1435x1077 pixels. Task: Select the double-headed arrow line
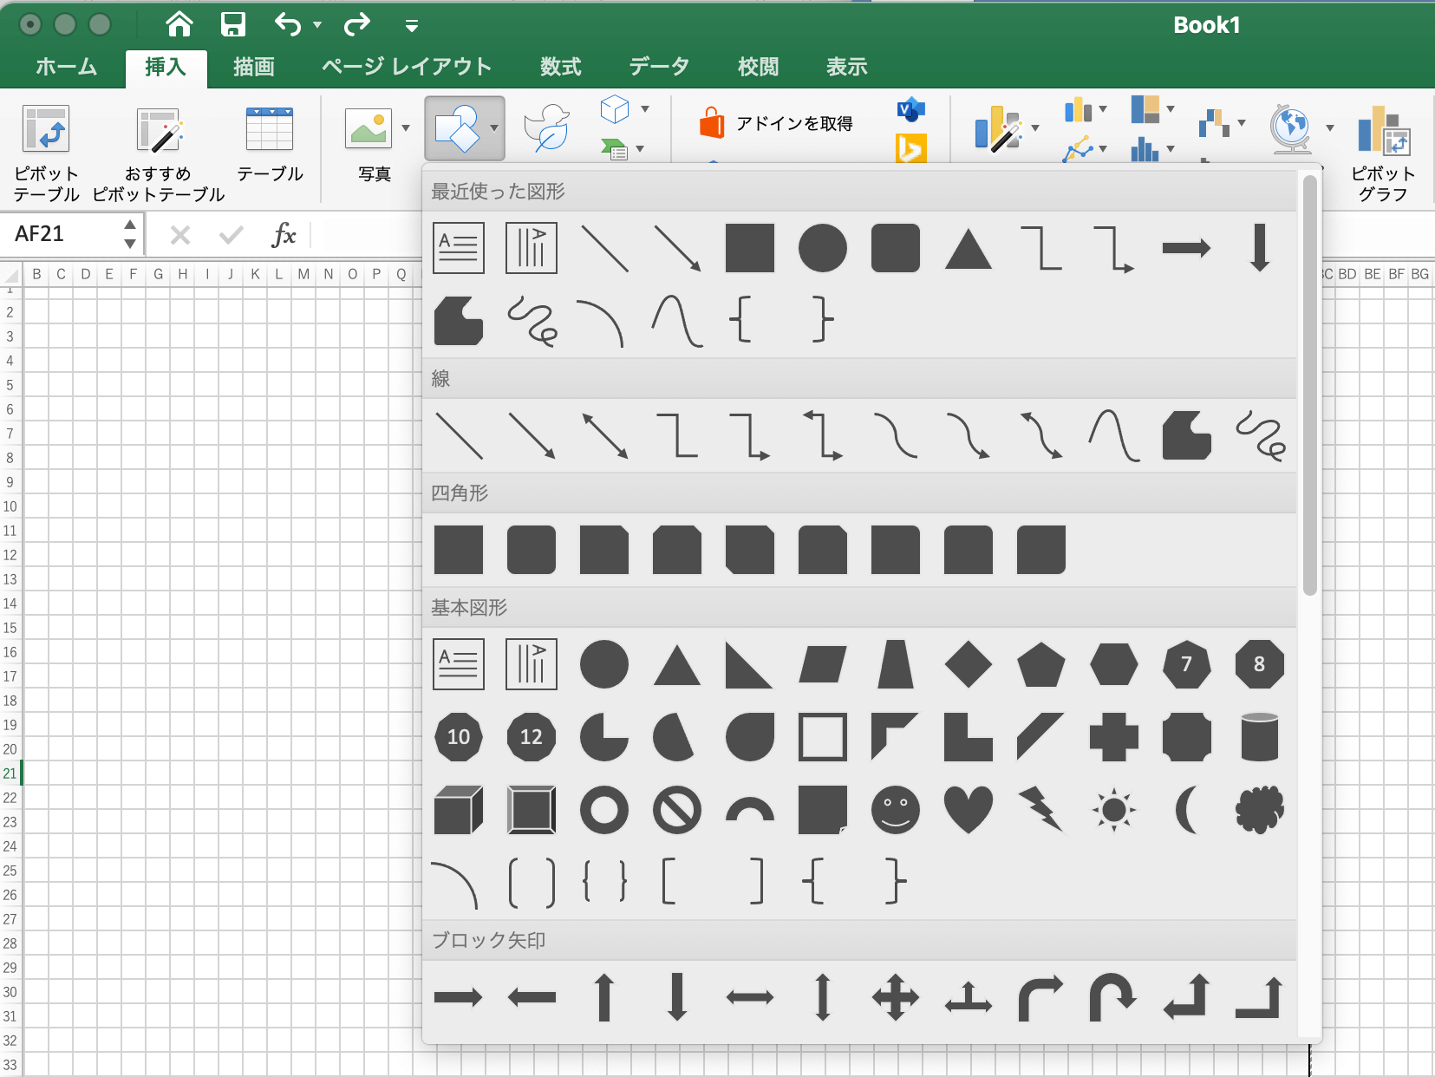pos(604,435)
